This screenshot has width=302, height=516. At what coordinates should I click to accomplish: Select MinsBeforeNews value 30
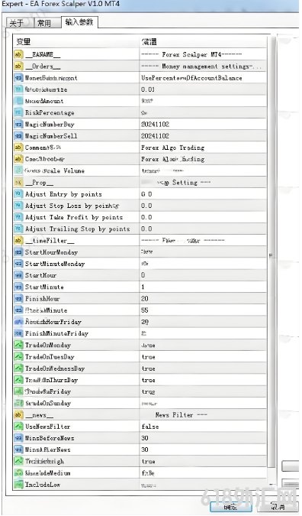pyautogui.click(x=144, y=438)
